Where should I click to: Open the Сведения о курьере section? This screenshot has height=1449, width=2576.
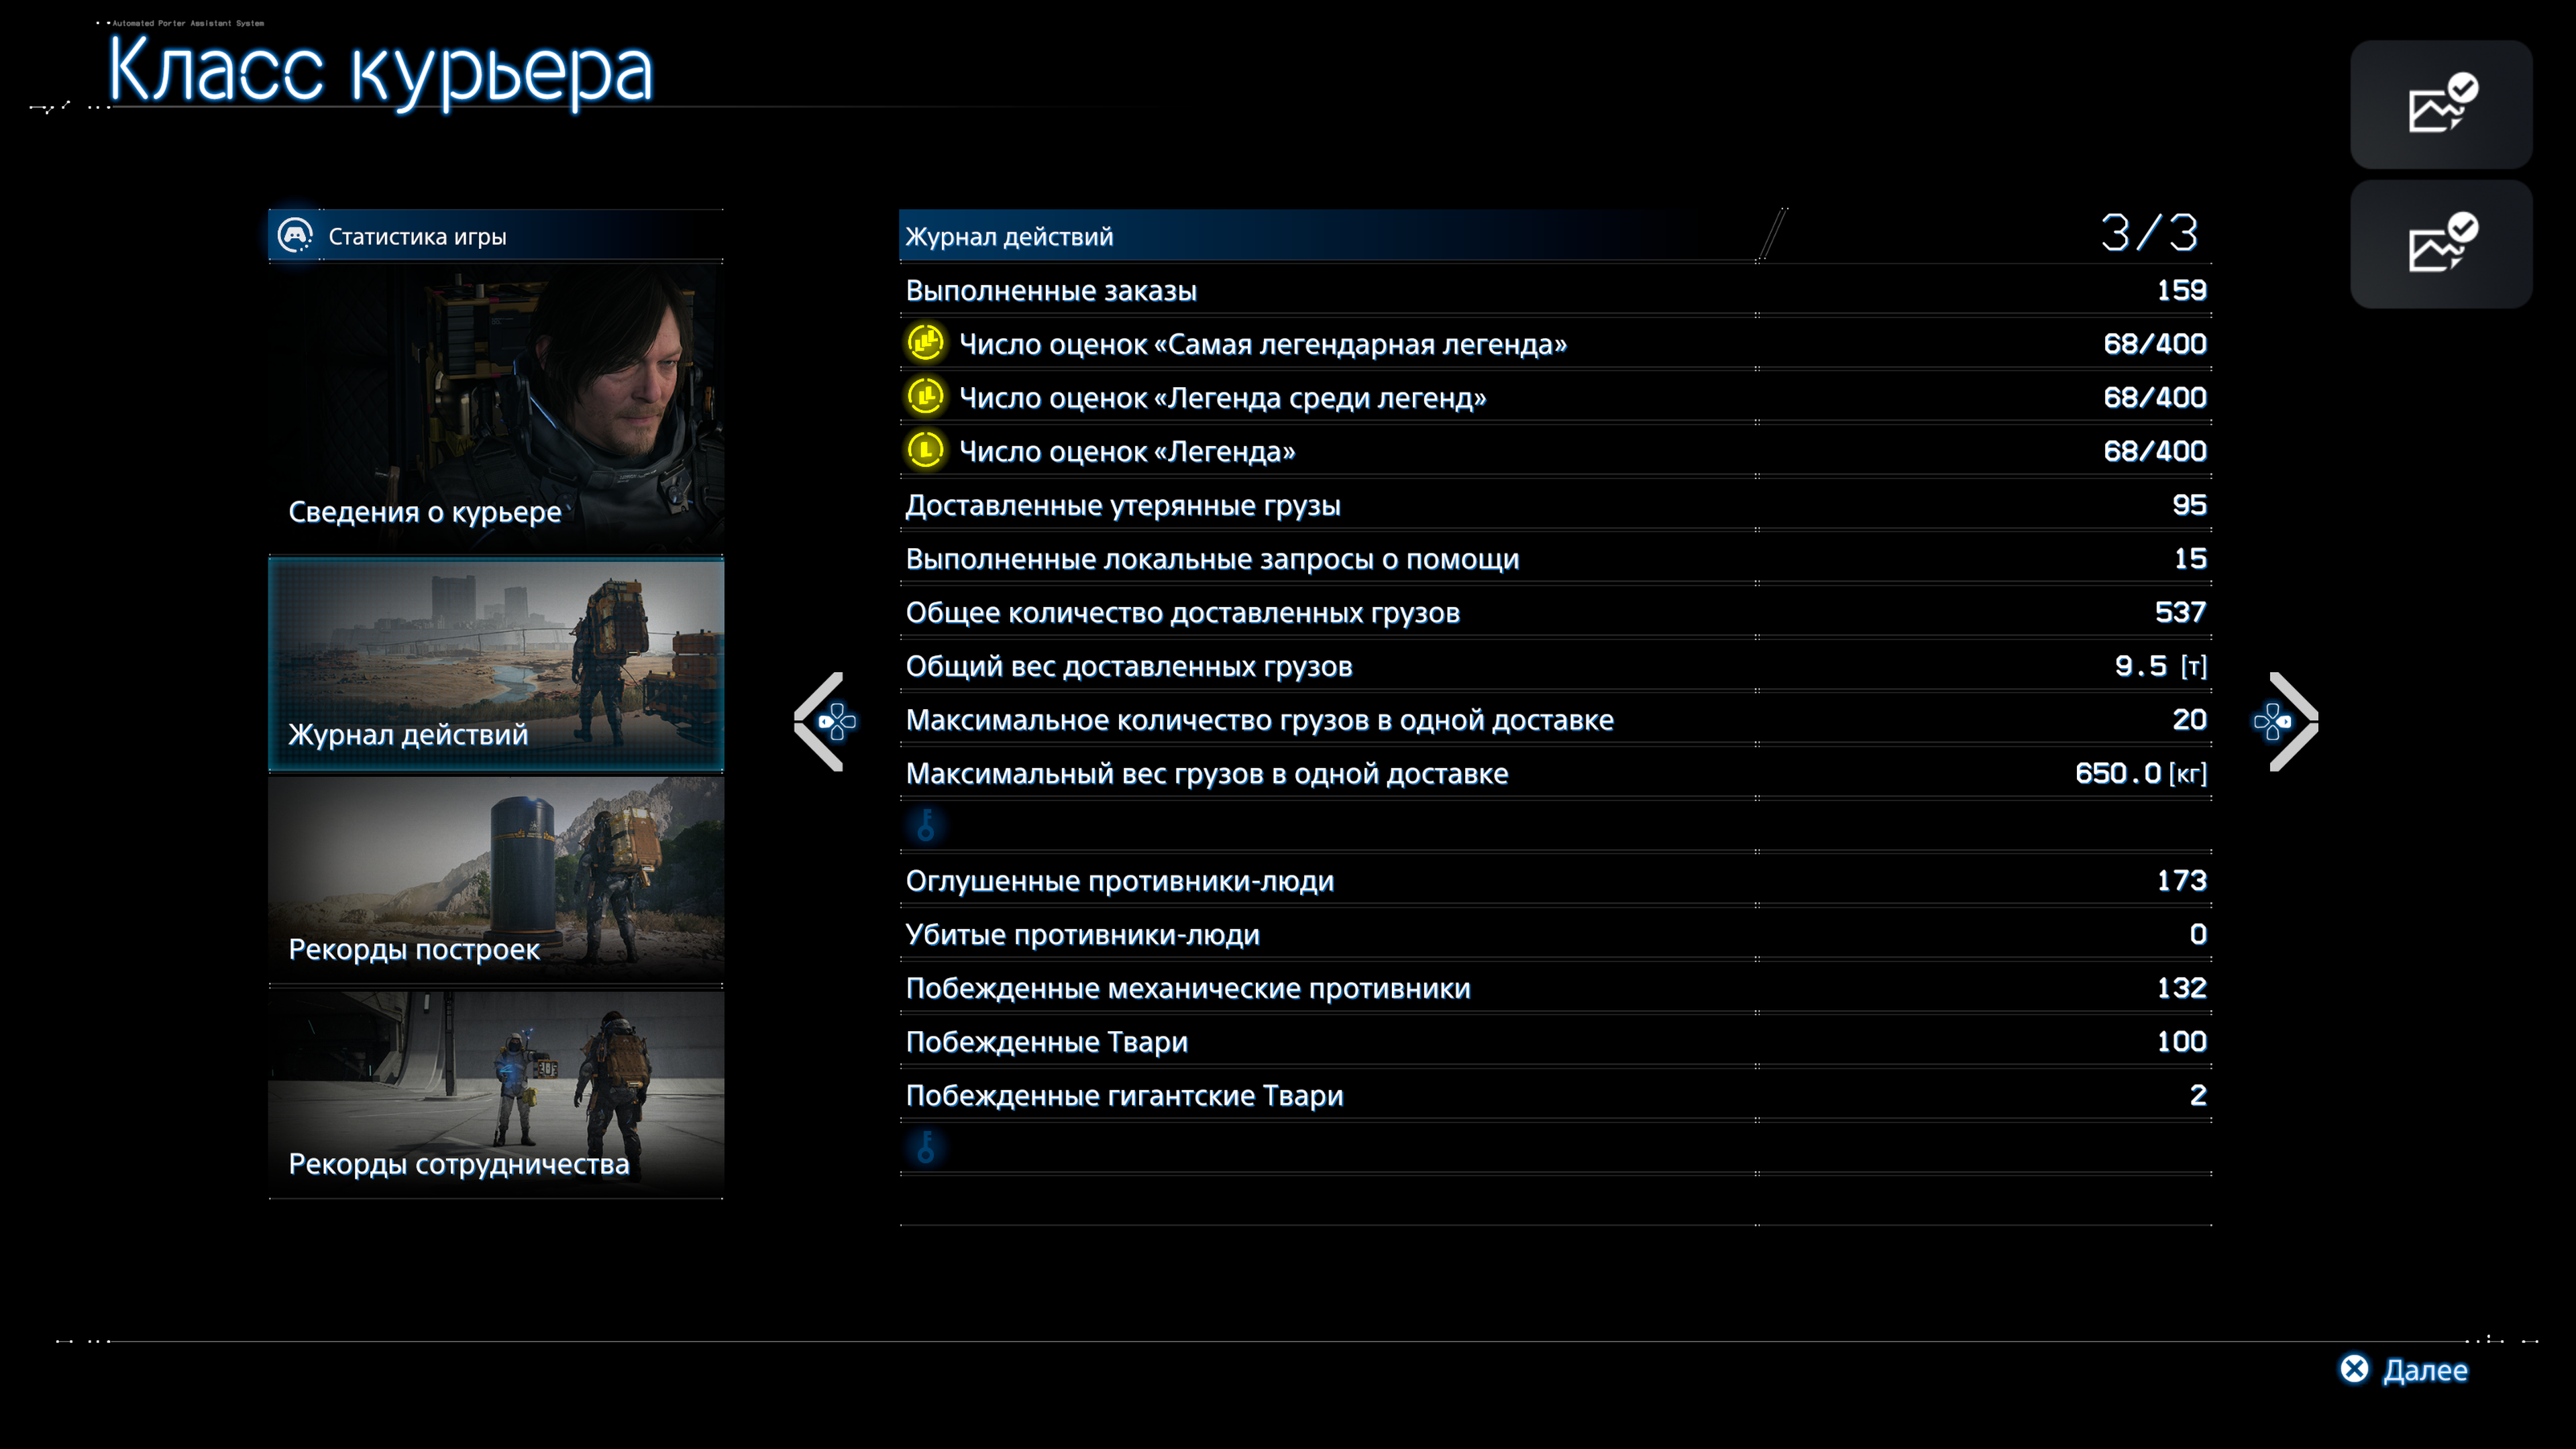point(496,408)
